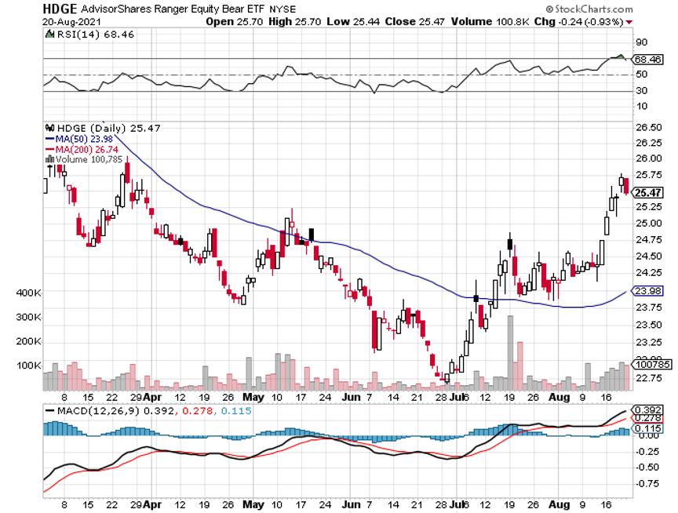Screen dimensions: 678x513
Task: Click the Low 25.44 quote value
Action: [353, 22]
